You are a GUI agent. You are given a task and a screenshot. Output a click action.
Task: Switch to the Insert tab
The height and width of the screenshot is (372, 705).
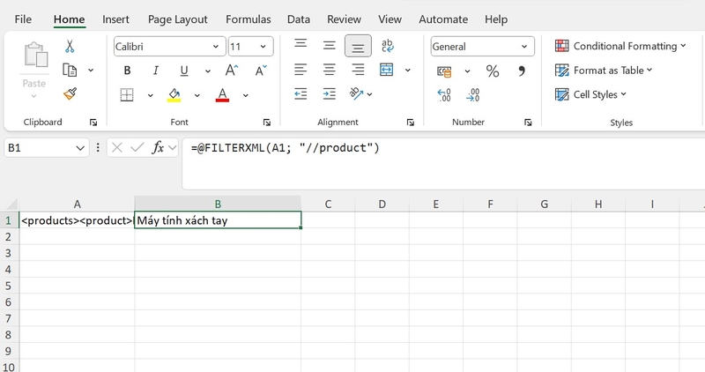(115, 19)
